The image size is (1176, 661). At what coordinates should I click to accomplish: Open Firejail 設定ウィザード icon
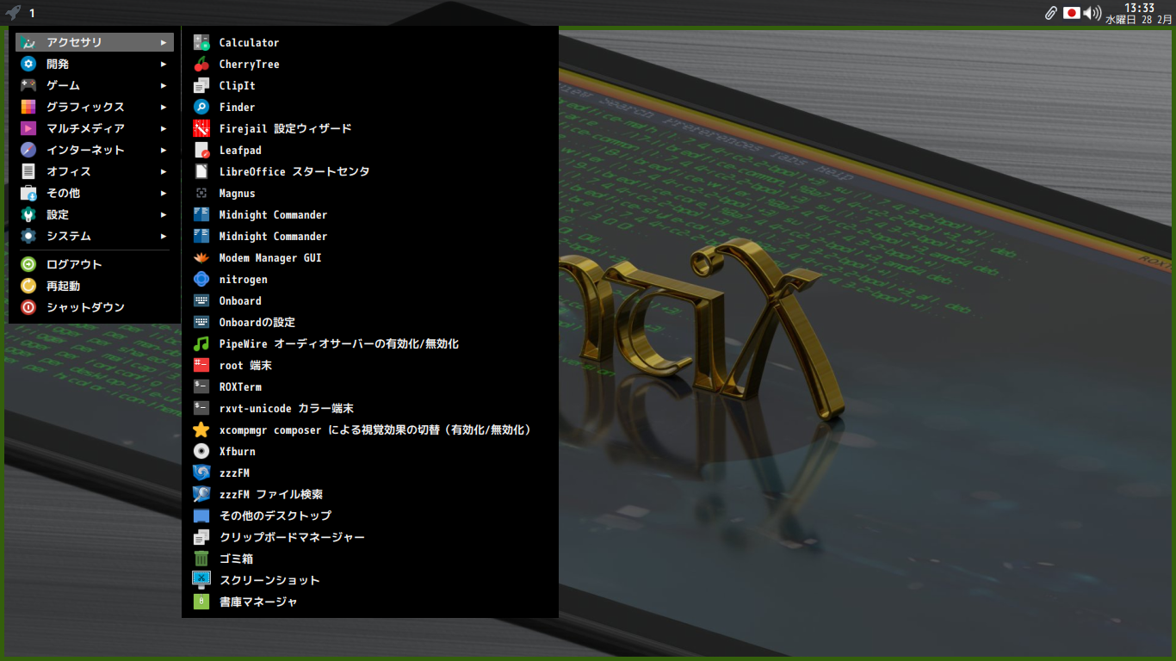[x=201, y=128]
